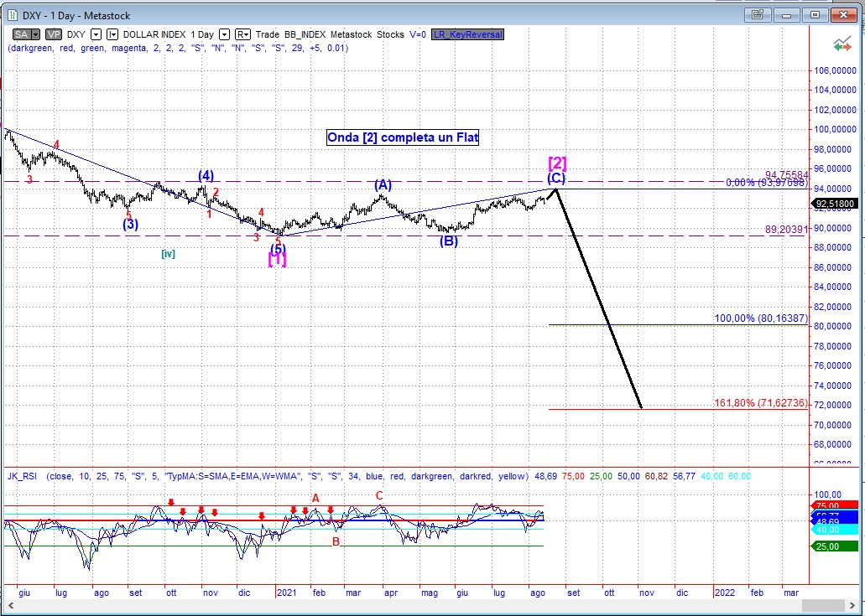Viewport: 865px width, 616px height.
Task: Open the 1 Day periodicity dropdown
Action: click(224, 34)
